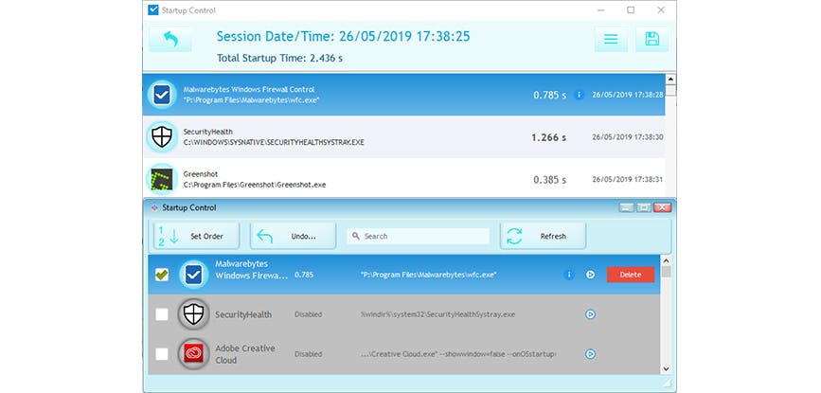Click the 0.385 s Greenshot time value
The image size is (821, 393).
coord(550,180)
